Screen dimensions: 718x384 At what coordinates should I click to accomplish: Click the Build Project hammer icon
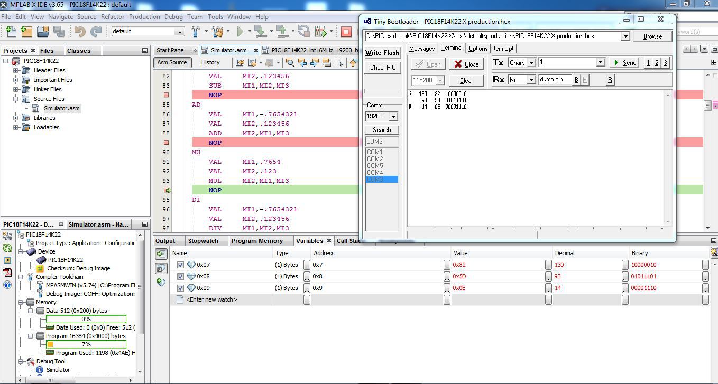195,32
